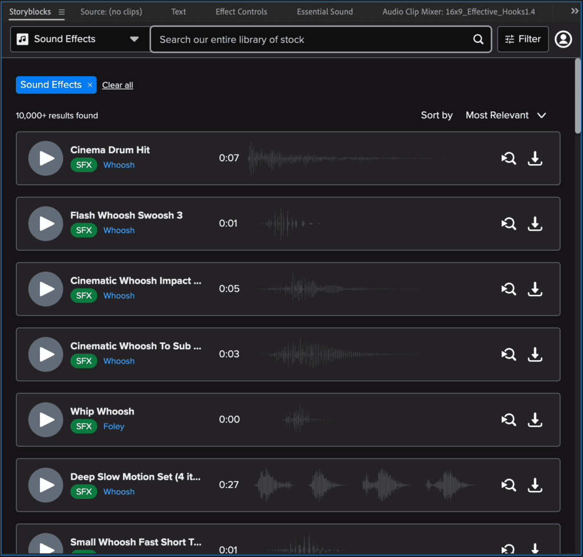Click Whoosh category on Flash Whoosh Swoosh 3
Image resolution: width=583 pixels, height=557 pixels.
119,231
